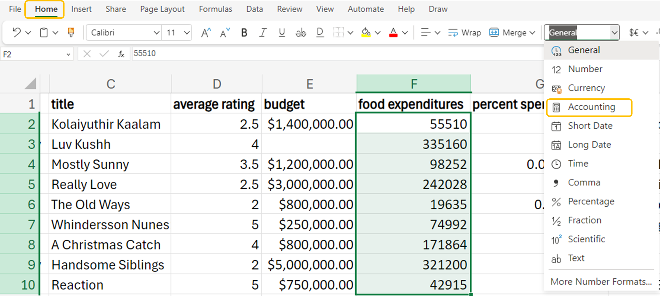Toggle Italic formatting
The height and width of the screenshot is (296, 660).
(263, 33)
